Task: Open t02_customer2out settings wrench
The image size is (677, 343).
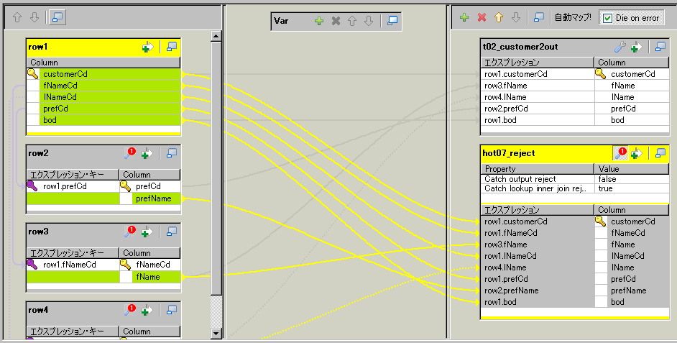Action: pyautogui.click(x=620, y=47)
